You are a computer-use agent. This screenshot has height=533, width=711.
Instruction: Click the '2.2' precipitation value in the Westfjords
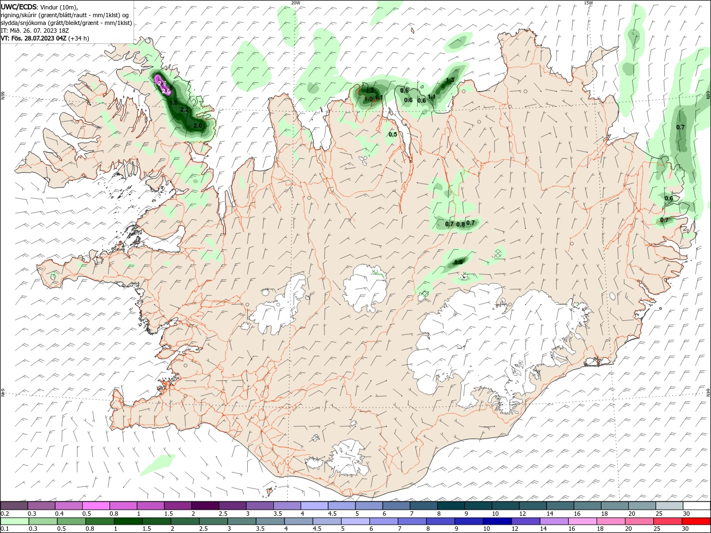185,110
